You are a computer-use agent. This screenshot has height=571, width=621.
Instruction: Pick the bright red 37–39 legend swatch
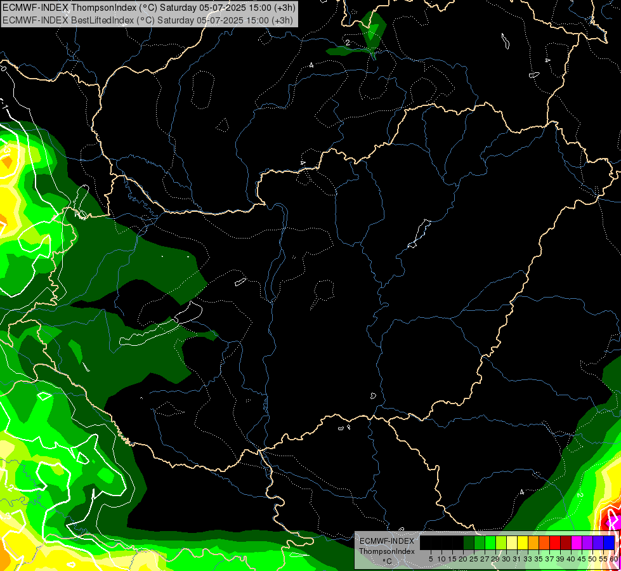(x=555, y=542)
